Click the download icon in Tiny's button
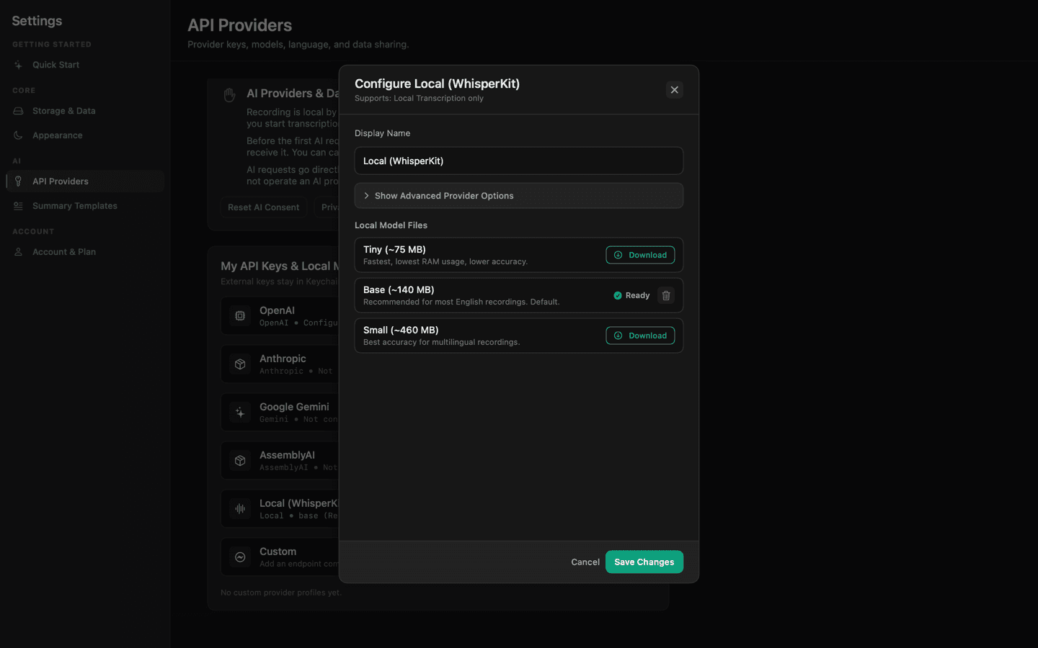This screenshot has height=648, width=1038. (618, 255)
